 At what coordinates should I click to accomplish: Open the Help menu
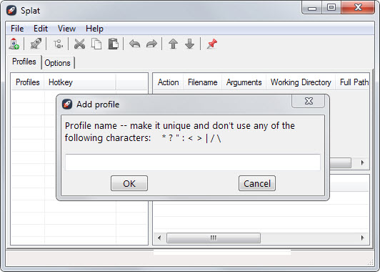(x=94, y=29)
